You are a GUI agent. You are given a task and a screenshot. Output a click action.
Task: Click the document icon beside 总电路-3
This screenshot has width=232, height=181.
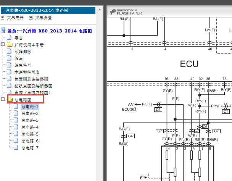pos(16,120)
